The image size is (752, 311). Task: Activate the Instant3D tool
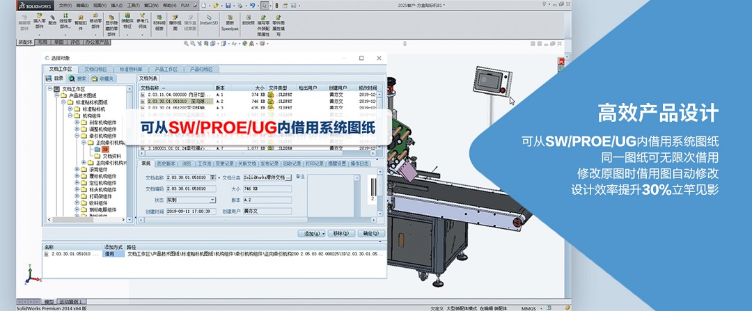pyautogui.click(x=208, y=19)
